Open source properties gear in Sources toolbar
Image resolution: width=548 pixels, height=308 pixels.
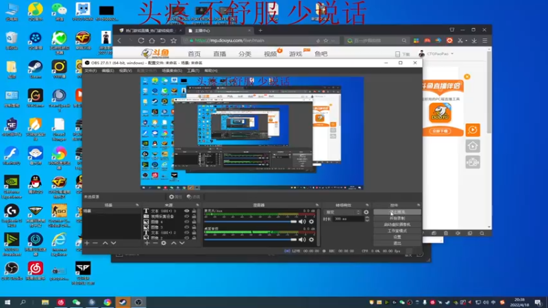(164, 243)
